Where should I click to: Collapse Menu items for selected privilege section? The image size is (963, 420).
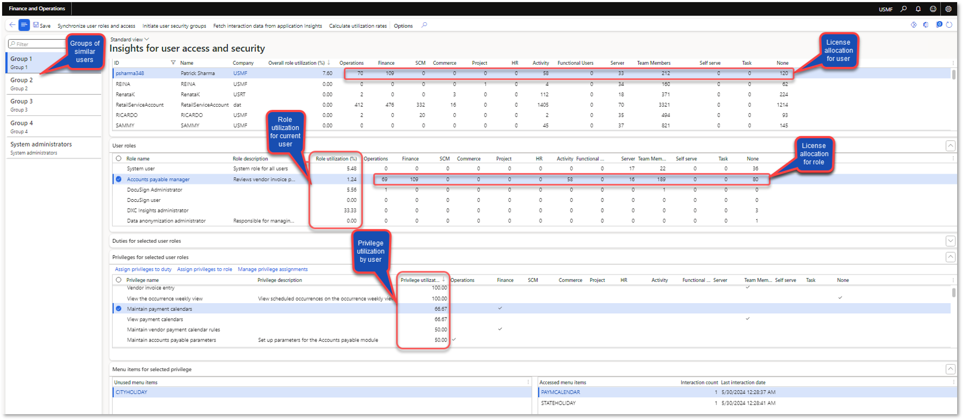[x=951, y=369]
